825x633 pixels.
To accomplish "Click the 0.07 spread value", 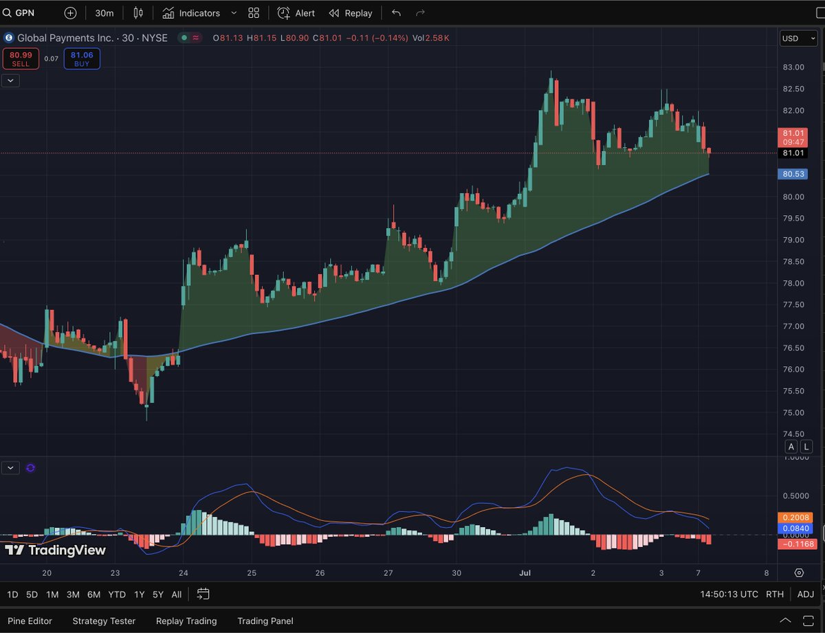I will [52, 59].
